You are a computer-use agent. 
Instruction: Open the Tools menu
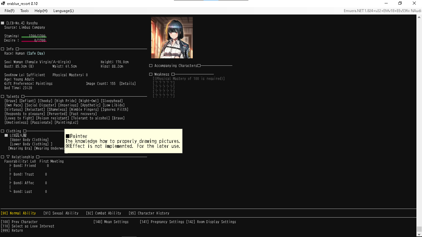pos(24,11)
